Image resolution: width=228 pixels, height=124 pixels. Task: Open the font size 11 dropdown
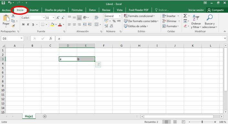point(54,18)
